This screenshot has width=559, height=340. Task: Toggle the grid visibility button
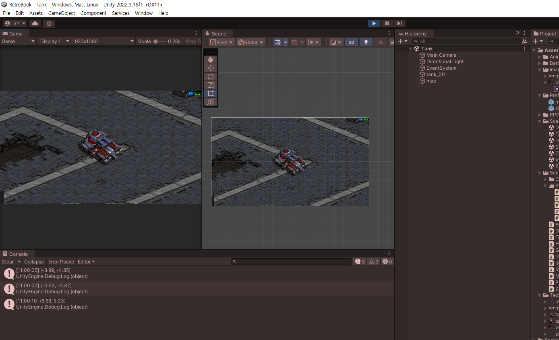point(278,42)
